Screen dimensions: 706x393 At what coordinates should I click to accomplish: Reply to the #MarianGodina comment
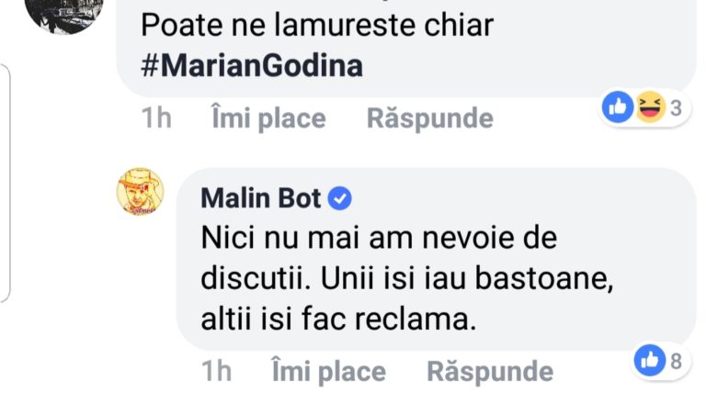click(429, 118)
